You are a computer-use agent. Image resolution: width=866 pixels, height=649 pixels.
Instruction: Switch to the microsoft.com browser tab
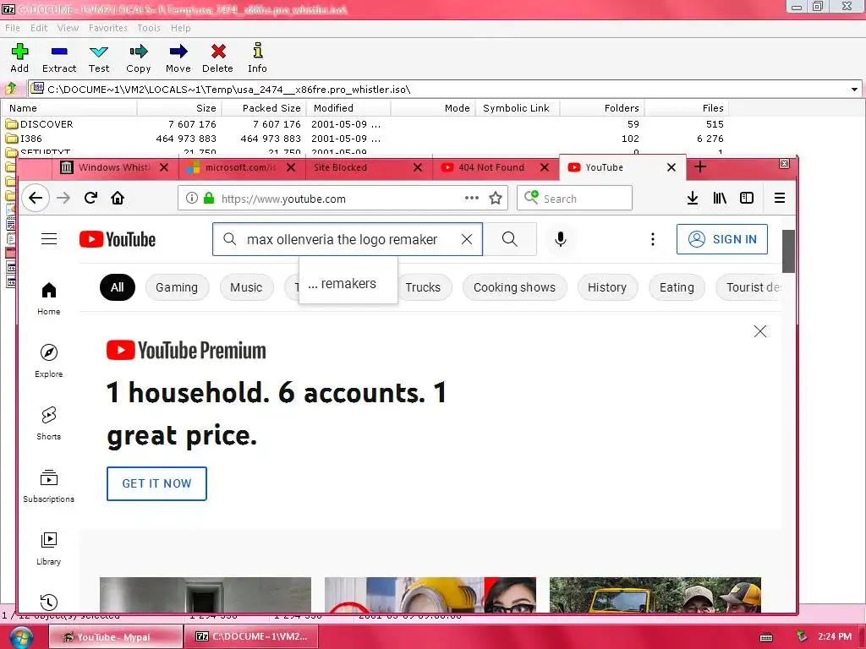(241, 167)
